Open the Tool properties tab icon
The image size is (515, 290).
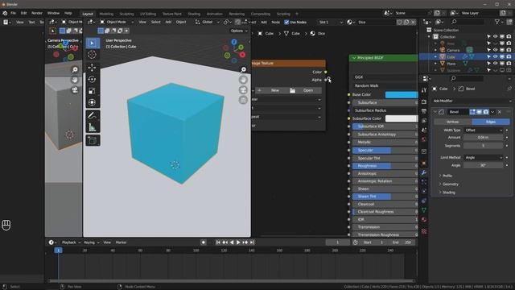(x=424, y=90)
